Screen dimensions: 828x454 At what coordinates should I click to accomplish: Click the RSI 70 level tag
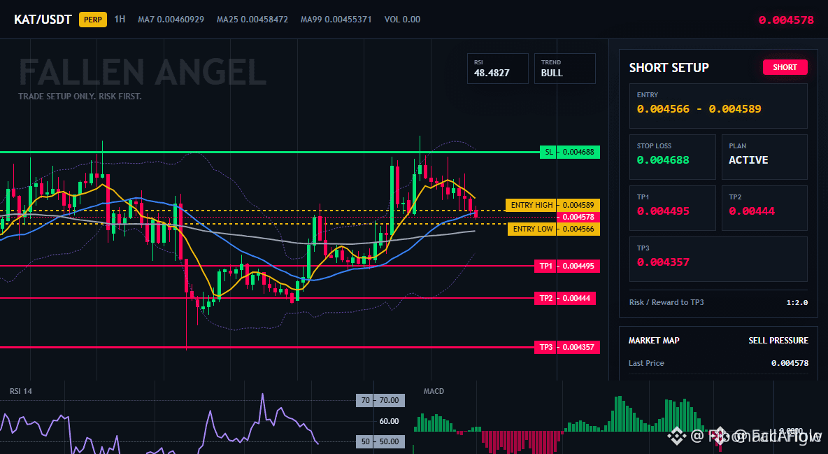(x=380, y=400)
